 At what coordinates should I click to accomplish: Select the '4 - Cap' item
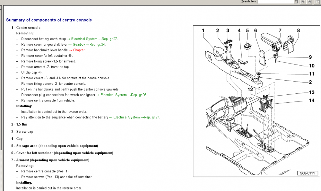(17, 139)
